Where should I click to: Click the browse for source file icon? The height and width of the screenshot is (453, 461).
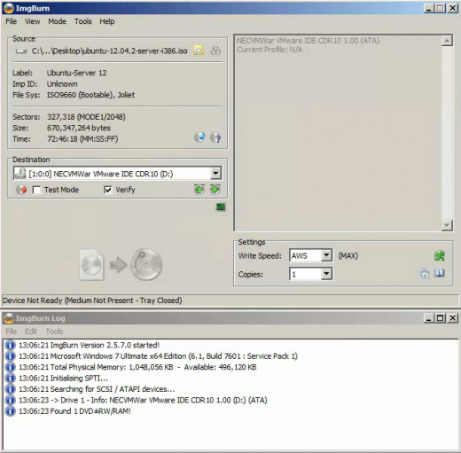coord(199,51)
